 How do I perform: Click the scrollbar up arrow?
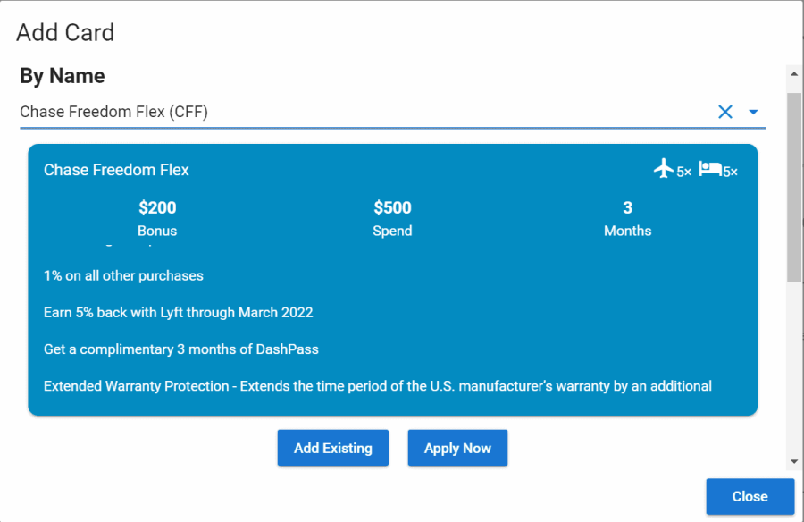click(x=794, y=74)
